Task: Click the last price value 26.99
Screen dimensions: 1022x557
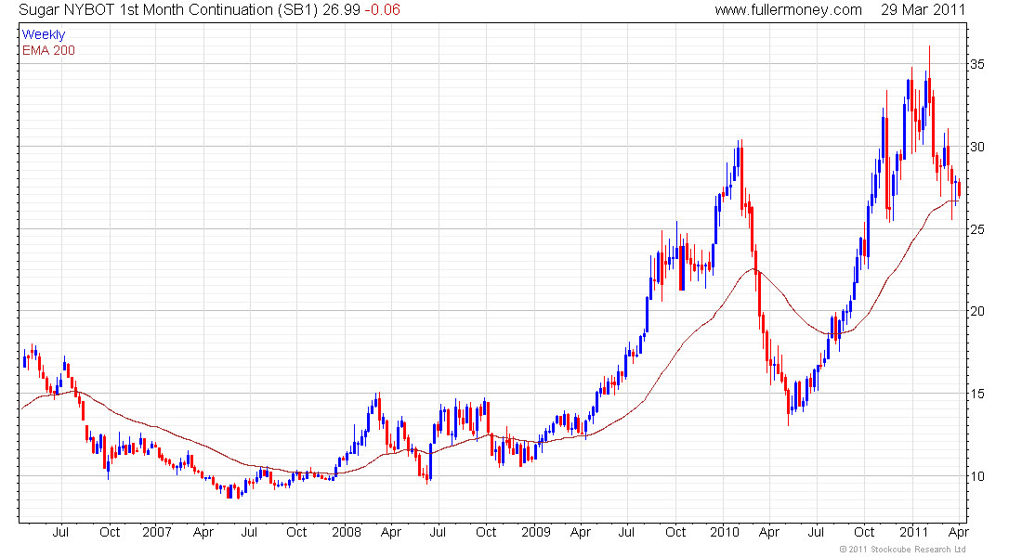Action: (x=341, y=10)
